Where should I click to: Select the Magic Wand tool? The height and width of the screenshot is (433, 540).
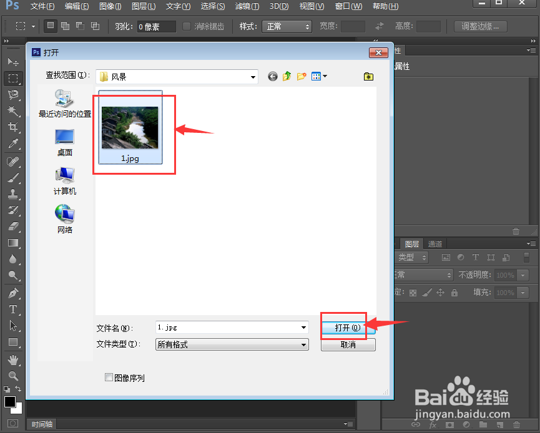[13, 111]
